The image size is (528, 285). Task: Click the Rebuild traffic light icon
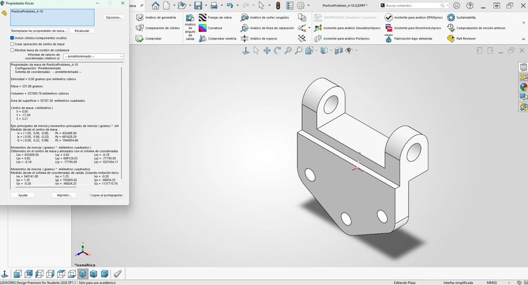coord(278,5)
